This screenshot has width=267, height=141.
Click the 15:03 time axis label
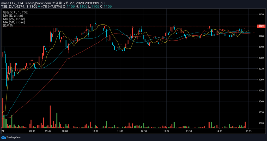[x=248, y=131]
